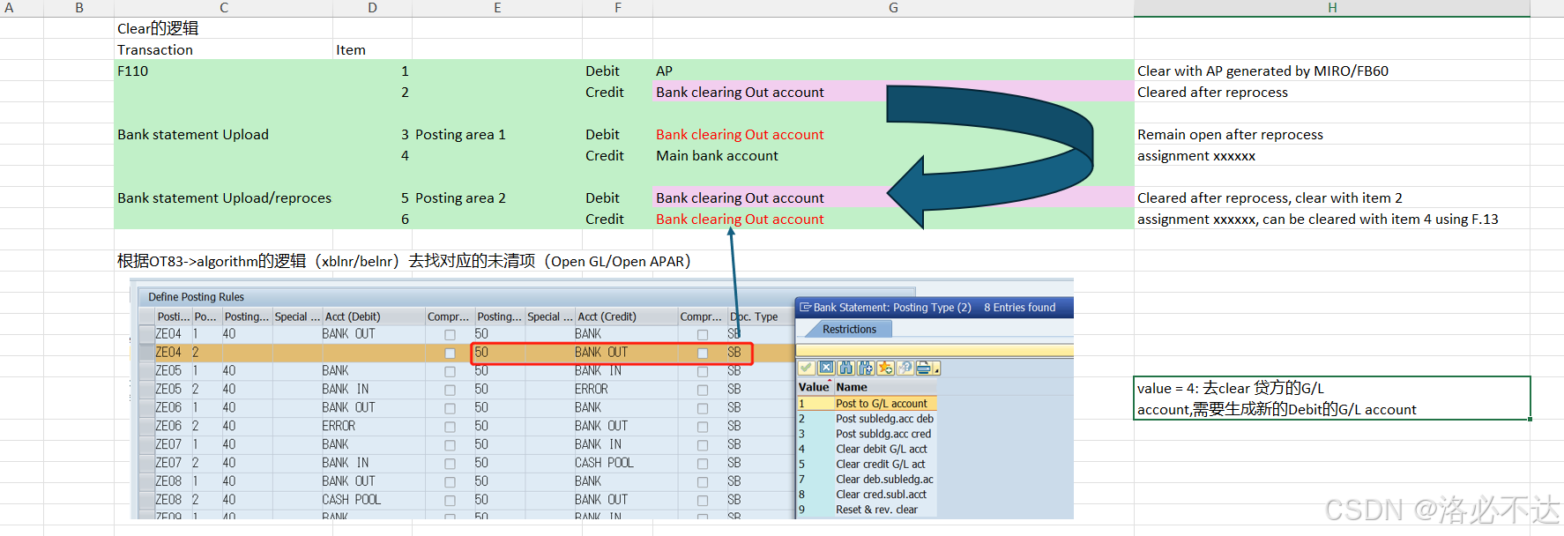Click the F110 transaction cell
Image resolution: width=1564 pixels, height=536 pixels.
coord(223,71)
